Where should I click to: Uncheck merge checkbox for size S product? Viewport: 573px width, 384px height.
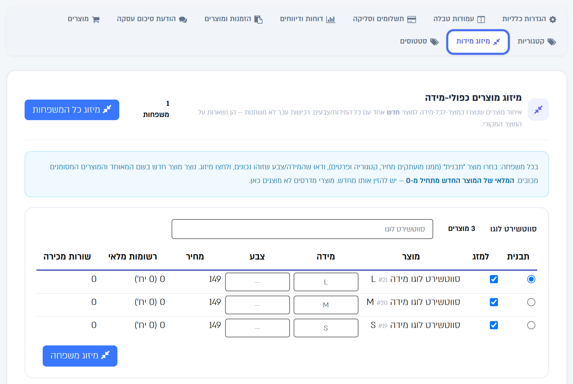pos(494,325)
